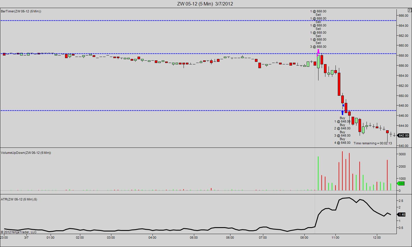Click the © 2012 NinjaTrader, LLC text

pyautogui.click(x=19, y=232)
